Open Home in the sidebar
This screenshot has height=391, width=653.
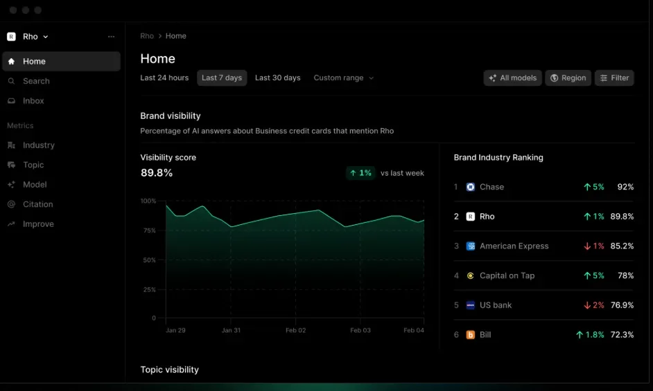pos(61,61)
